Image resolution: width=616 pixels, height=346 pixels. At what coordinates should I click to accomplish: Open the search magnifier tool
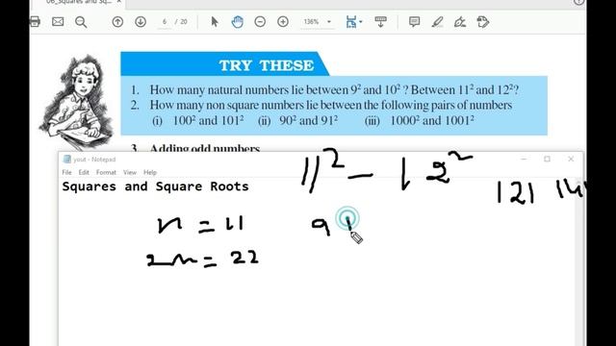[x=81, y=22]
